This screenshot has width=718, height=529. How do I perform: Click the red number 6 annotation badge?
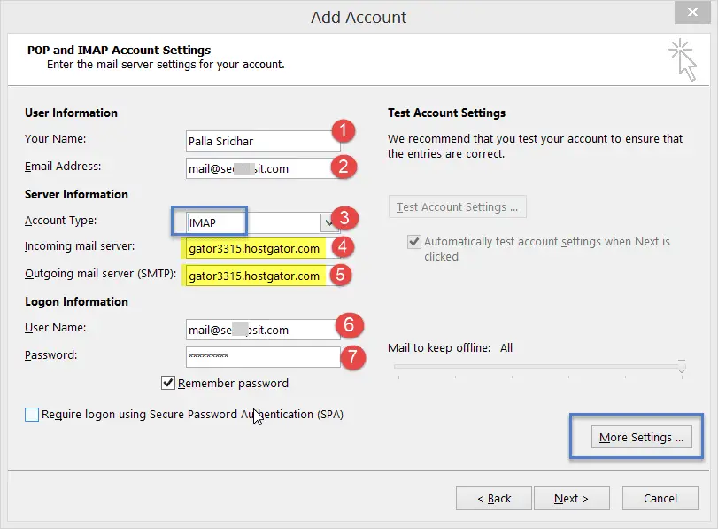(x=349, y=325)
